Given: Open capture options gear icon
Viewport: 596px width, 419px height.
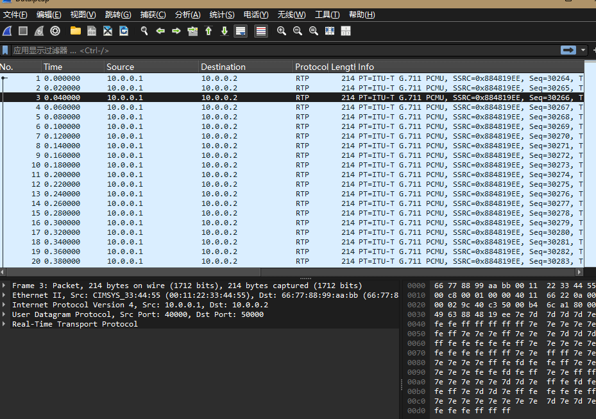Looking at the screenshot, I should [55, 31].
